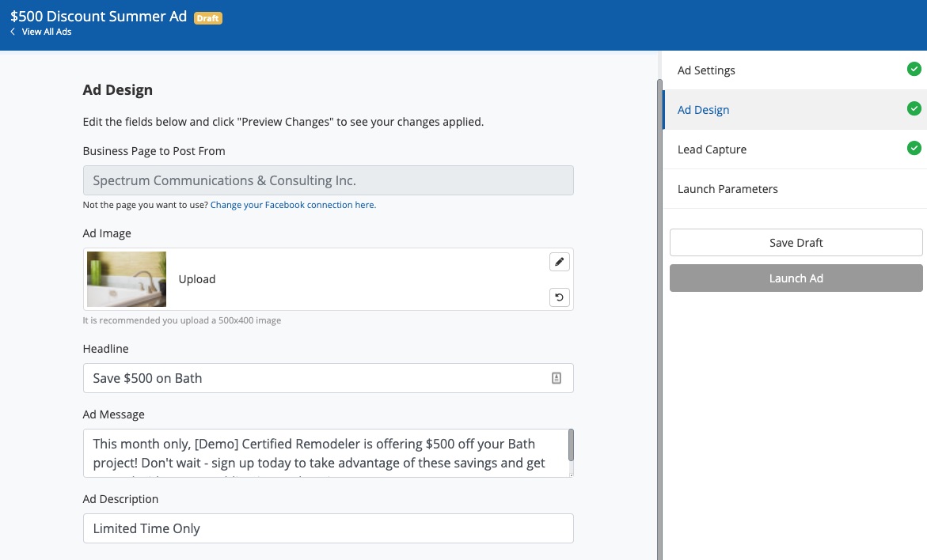Select the Ad Design step in the sidebar
The image size is (927, 560).
click(x=703, y=110)
